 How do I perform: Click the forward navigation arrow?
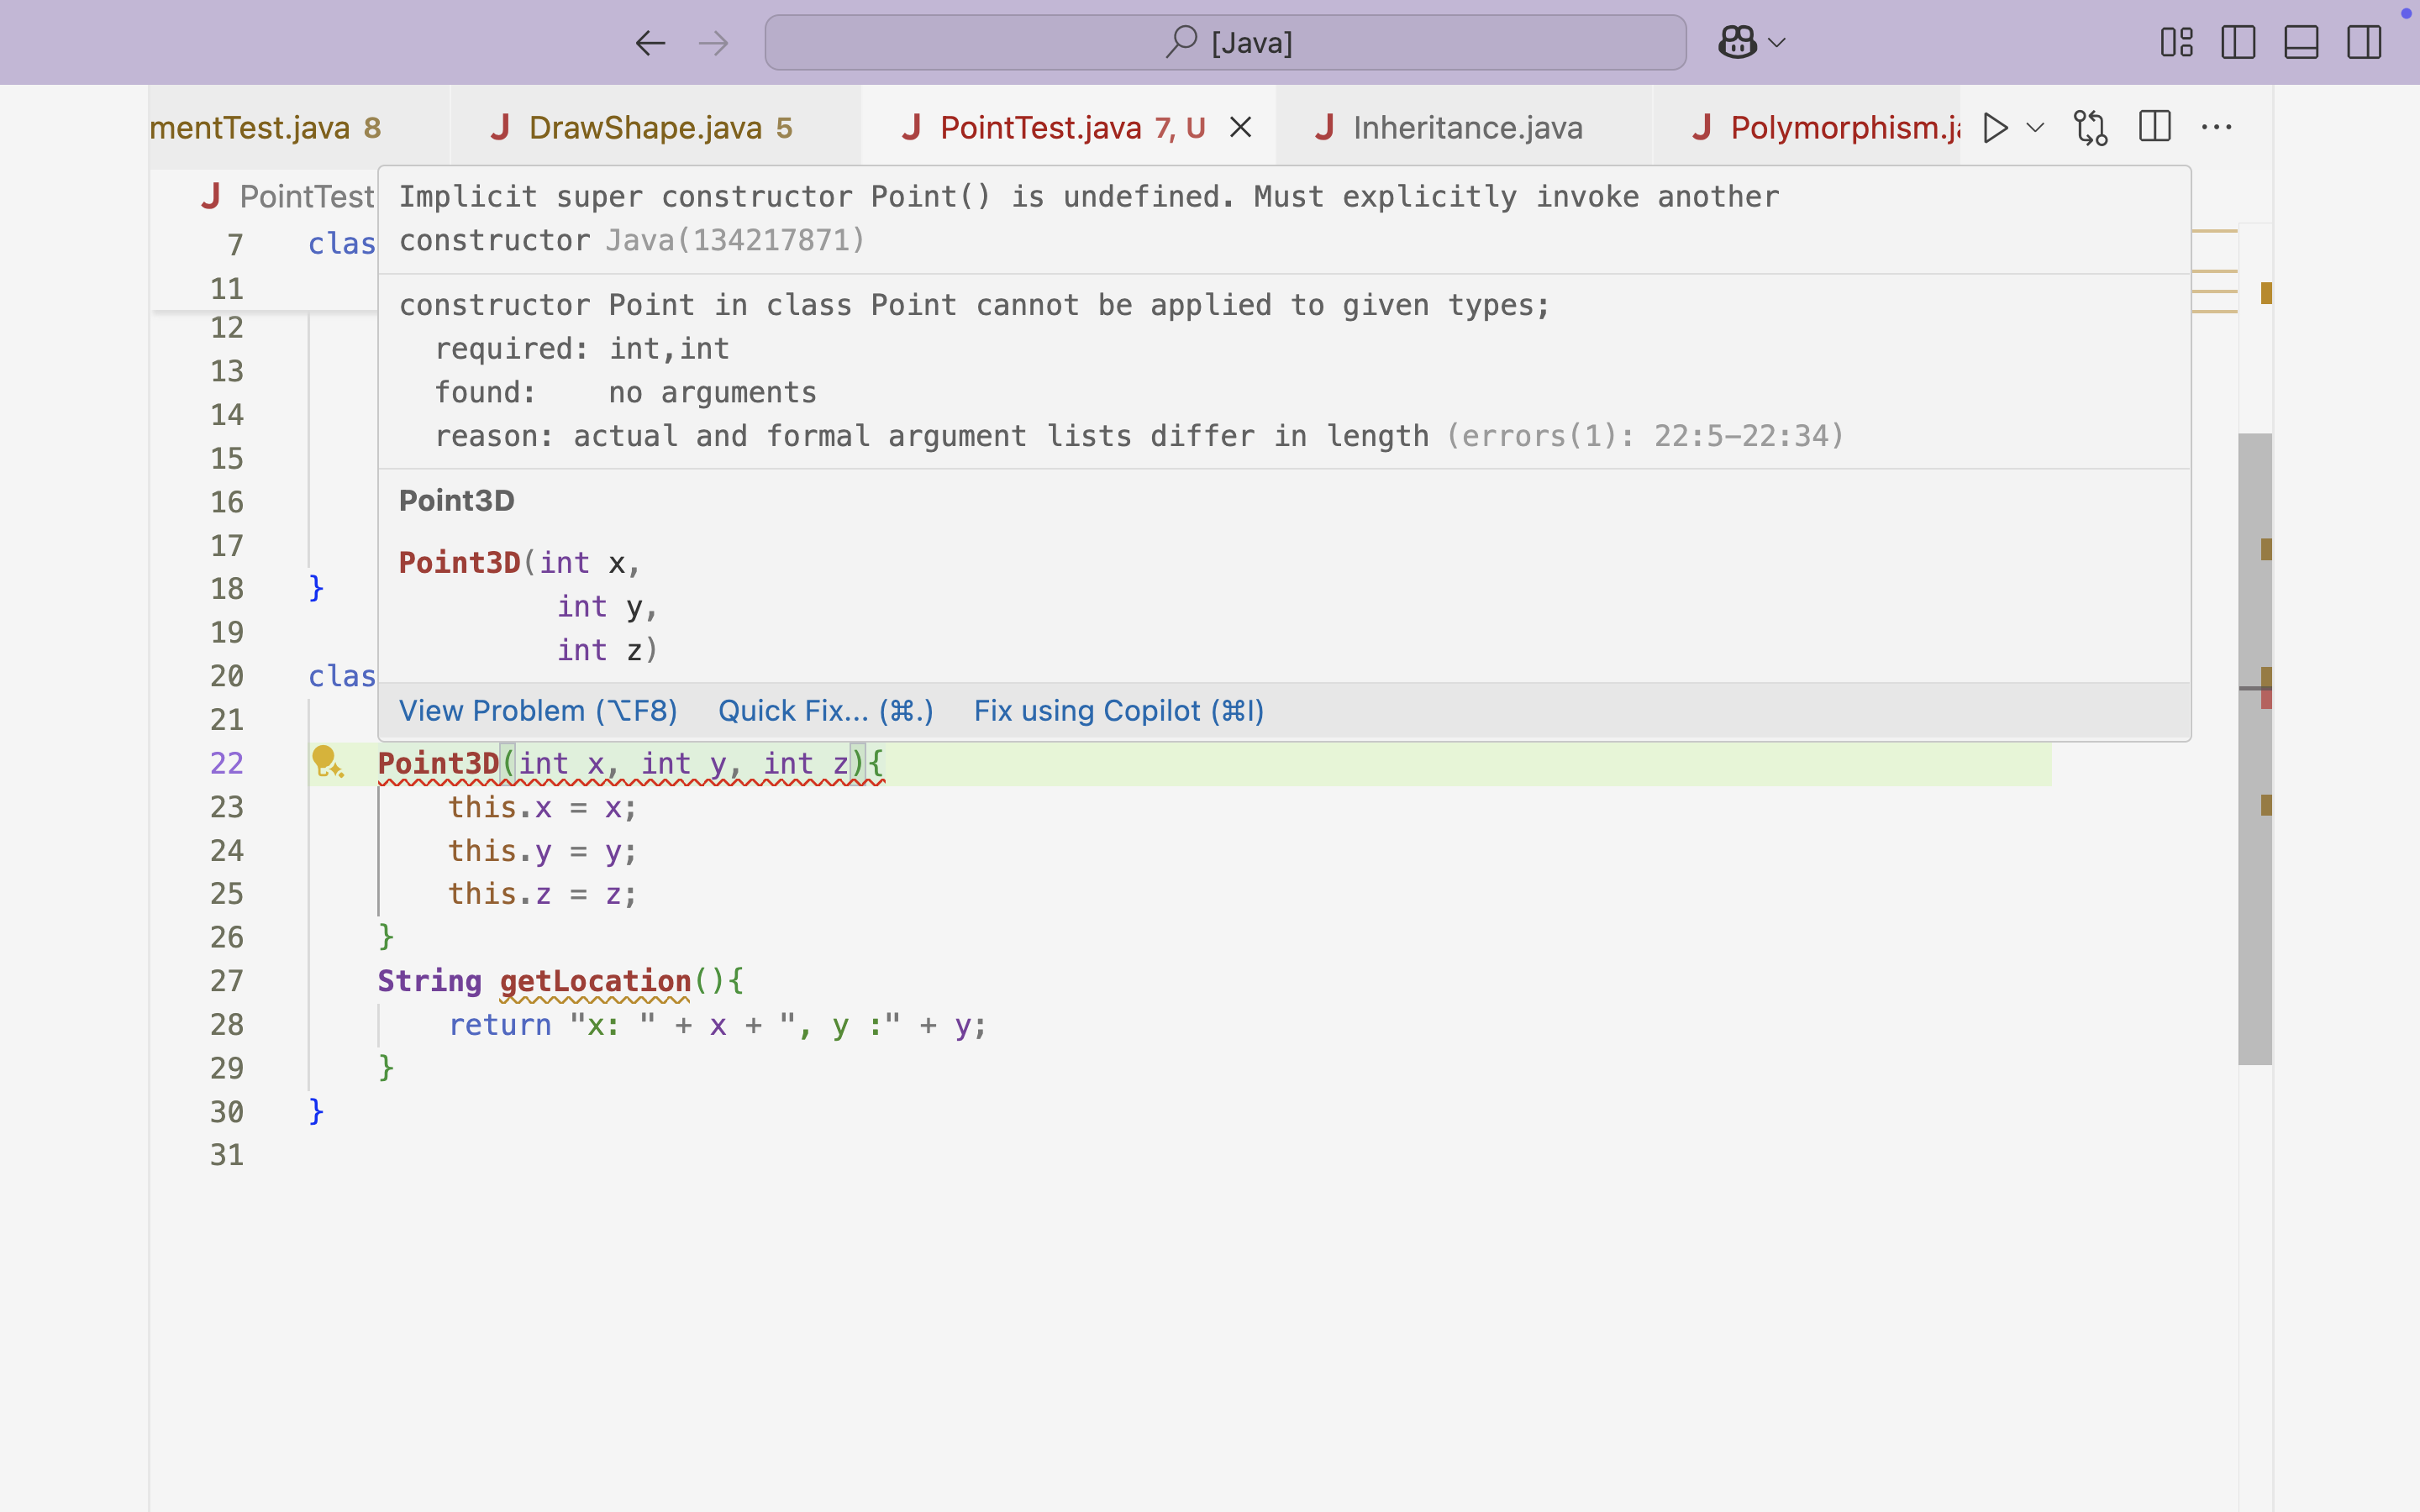pyautogui.click(x=713, y=42)
